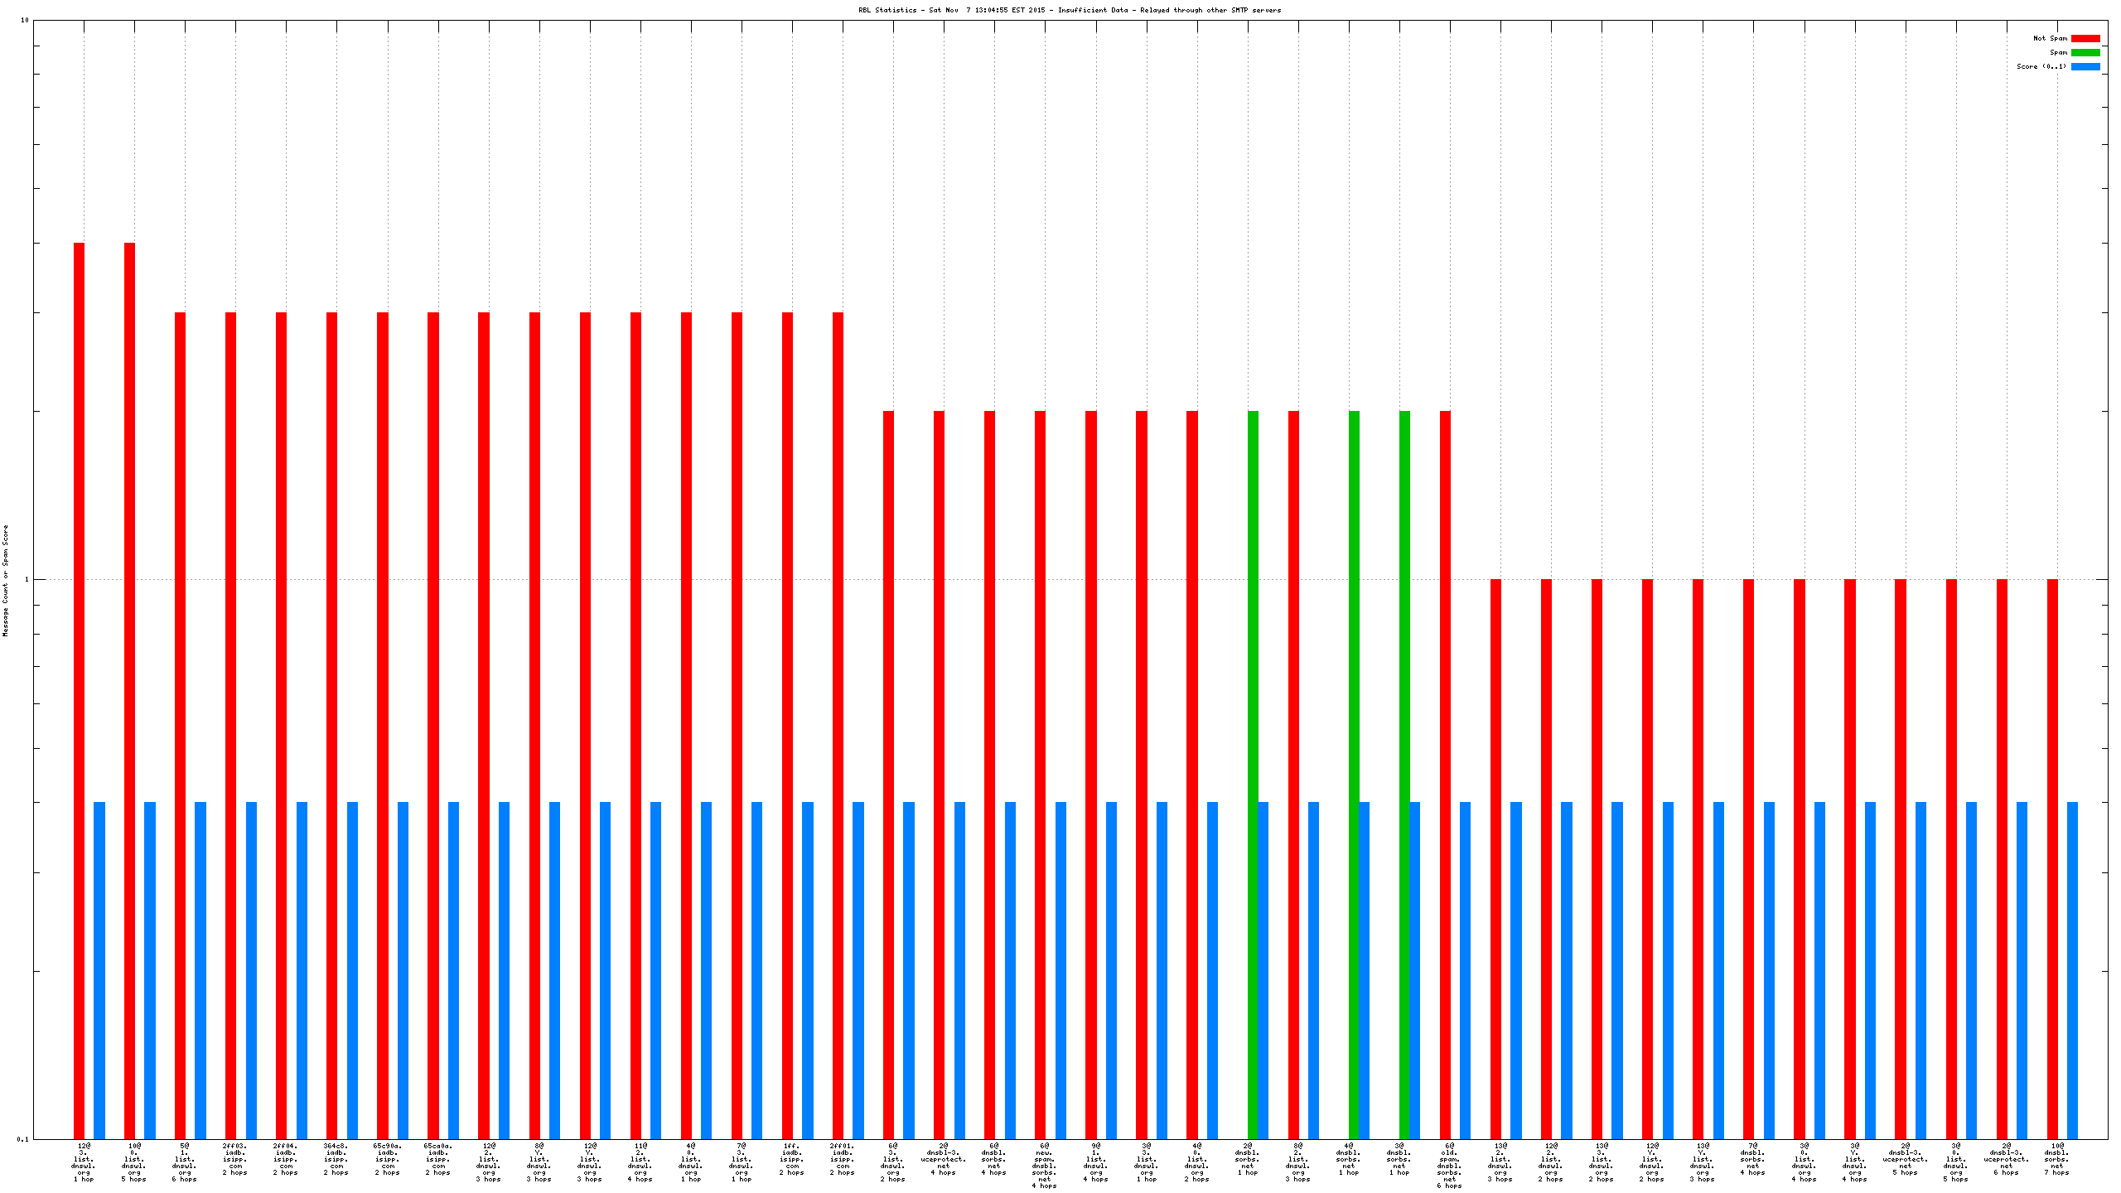
Task: Click the blue score bar for 12@3.list.dnswl.org
Action: [99, 969]
